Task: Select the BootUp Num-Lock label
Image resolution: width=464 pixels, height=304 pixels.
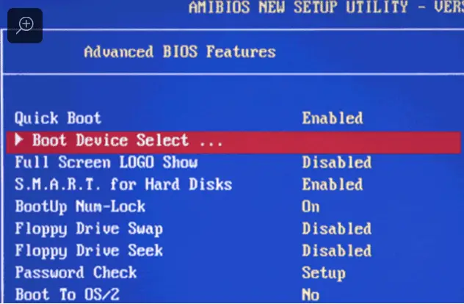Action: (x=80, y=206)
